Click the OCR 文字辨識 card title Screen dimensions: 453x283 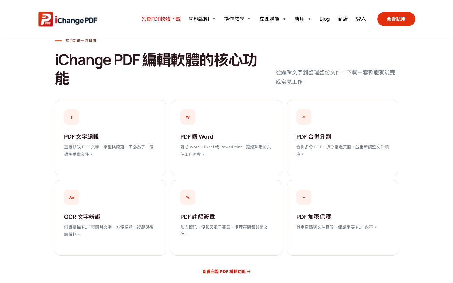point(82,217)
